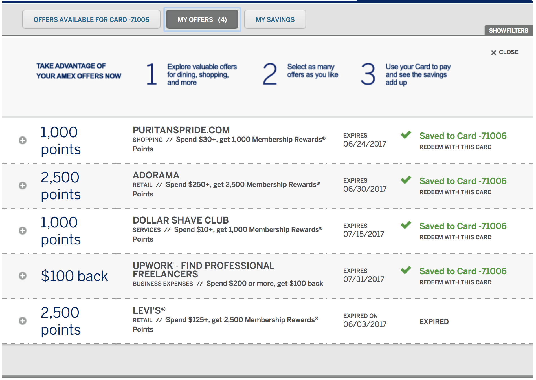Click Redeem With This Card under Puritanspride.com
This screenshot has width=536, height=380.
click(455, 147)
